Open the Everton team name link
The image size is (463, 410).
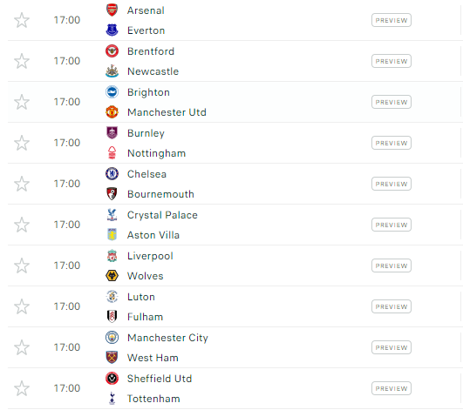[146, 30]
